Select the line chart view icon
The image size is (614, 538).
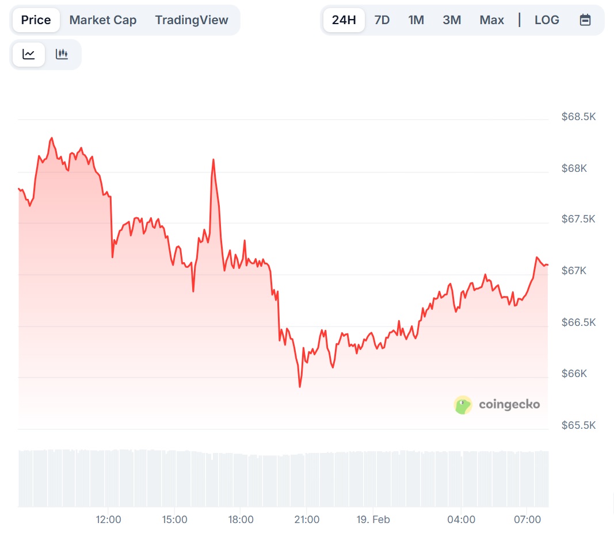[x=29, y=55]
